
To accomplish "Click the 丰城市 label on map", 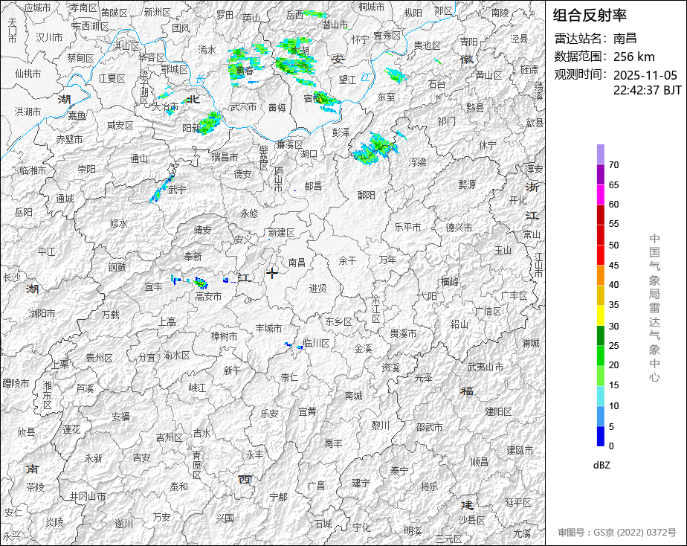I will 268,328.
